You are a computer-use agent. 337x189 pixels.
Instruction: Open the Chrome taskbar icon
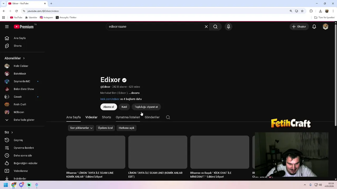[x=13, y=185]
